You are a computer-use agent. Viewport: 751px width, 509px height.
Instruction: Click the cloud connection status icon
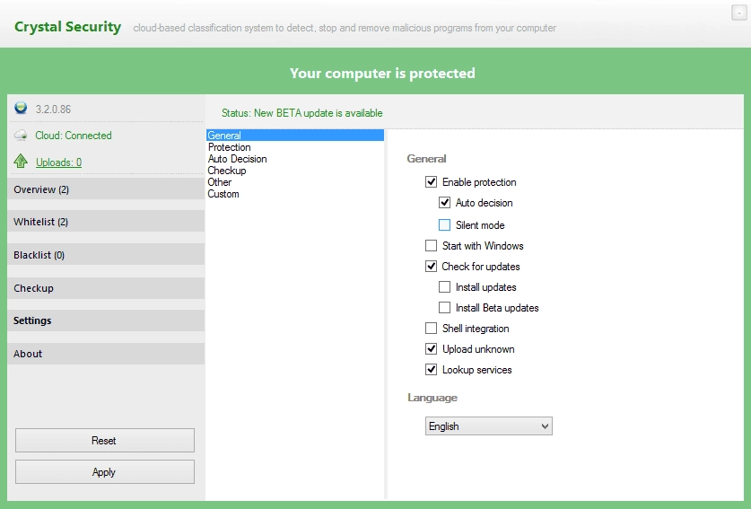coord(21,136)
